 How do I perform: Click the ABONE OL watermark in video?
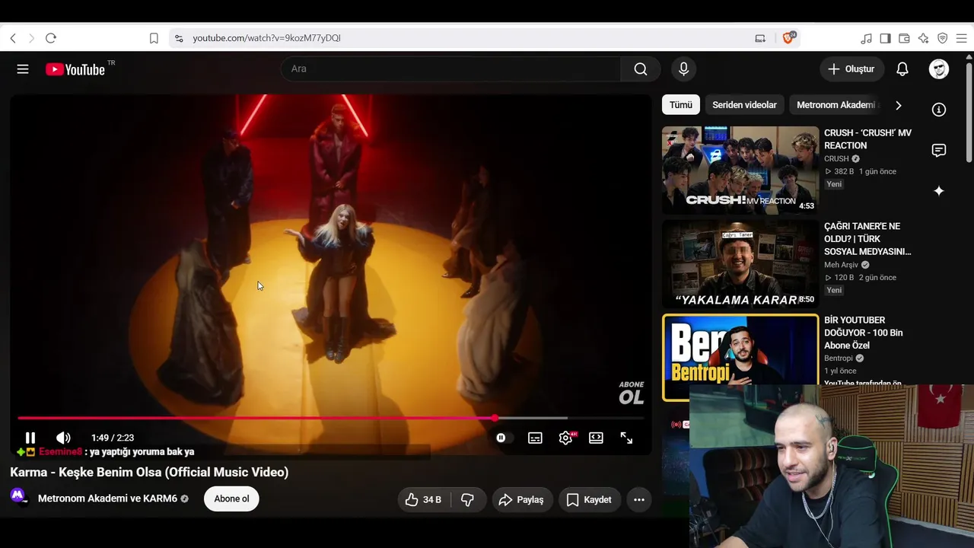[x=632, y=393]
